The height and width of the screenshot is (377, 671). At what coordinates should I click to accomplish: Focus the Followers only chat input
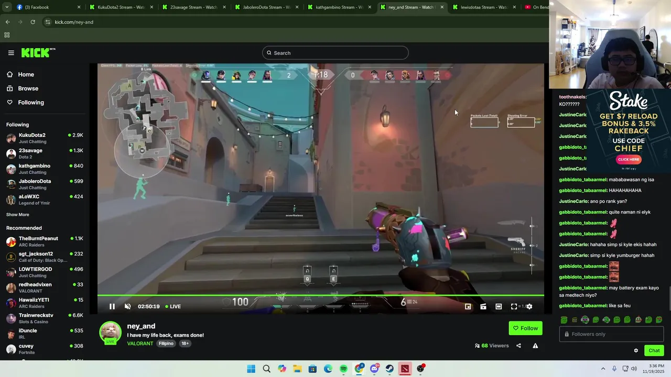pos(611,334)
